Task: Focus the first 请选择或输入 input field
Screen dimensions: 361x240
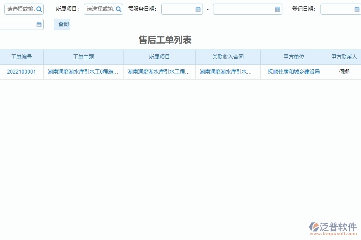Action: click(x=20, y=9)
